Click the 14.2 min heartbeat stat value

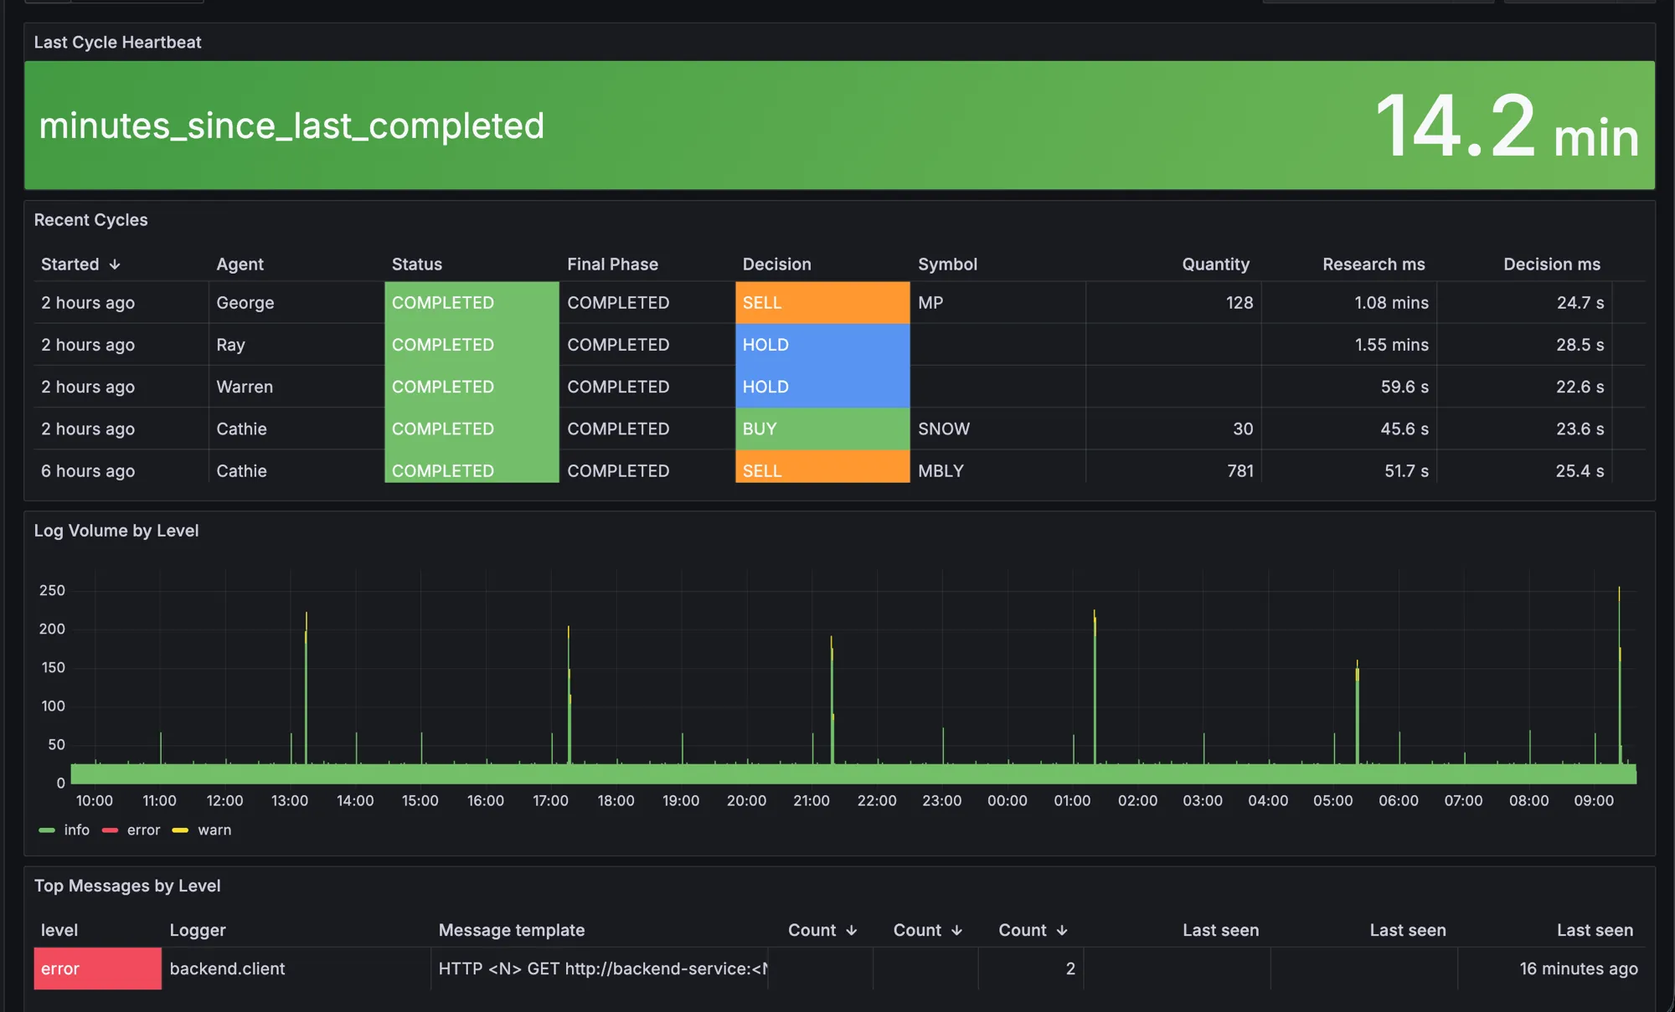pos(1507,126)
